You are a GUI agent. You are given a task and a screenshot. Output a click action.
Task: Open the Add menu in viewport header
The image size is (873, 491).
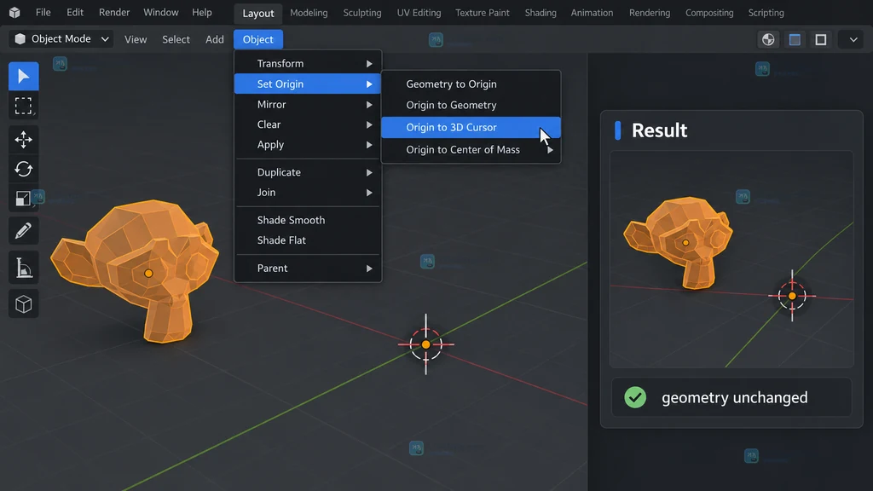click(x=214, y=39)
